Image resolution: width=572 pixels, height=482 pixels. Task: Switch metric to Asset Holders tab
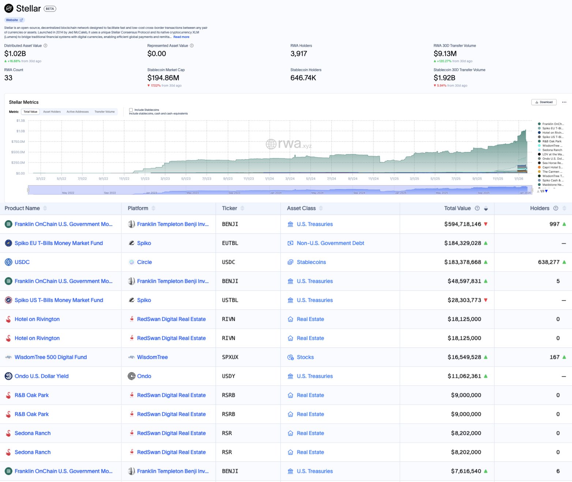pos(52,112)
